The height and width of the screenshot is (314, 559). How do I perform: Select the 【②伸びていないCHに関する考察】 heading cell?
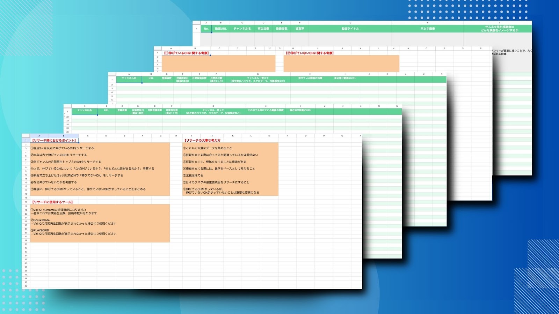coord(310,53)
